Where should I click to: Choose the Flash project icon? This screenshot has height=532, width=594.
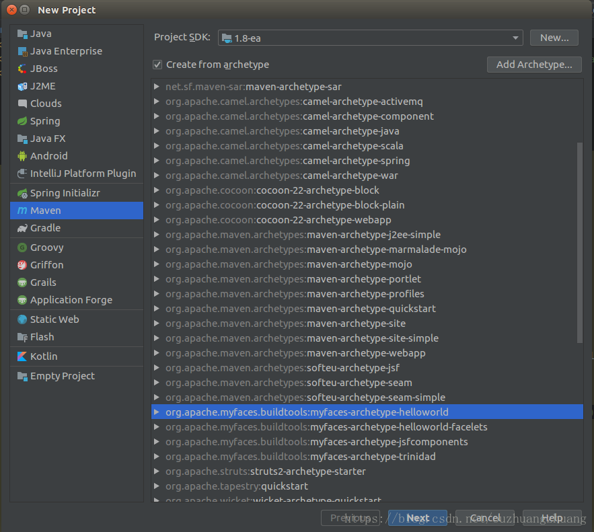22,337
